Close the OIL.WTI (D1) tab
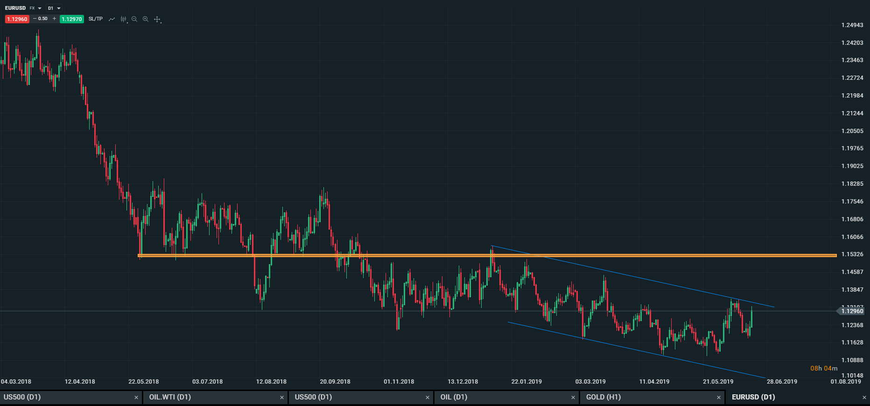Image resolution: width=870 pixels, height=406 pixels. click(282, 398)
